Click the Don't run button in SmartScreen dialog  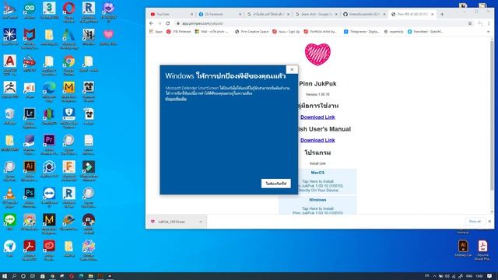point(276,184)
